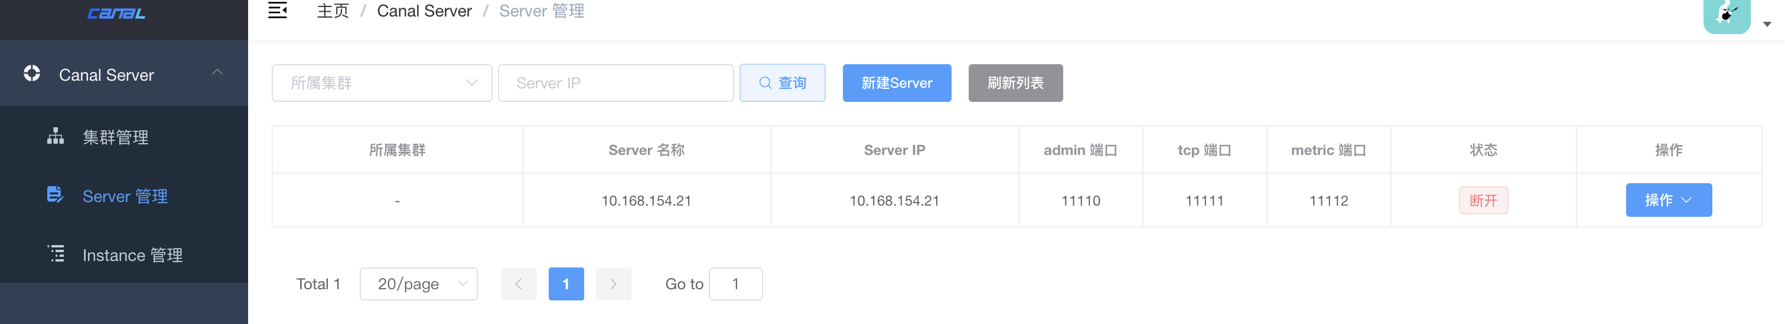
Task: Click Canal Server breadcrumb
Action: (424, 11)
